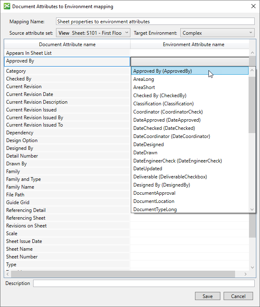The height and width of the screenshot is (307, 260).
Task: Choose Checked By (CheckedBy) option
Action: tap(190, 96)
